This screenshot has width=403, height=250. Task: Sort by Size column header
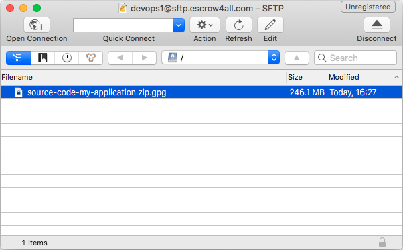pos(307,77)
